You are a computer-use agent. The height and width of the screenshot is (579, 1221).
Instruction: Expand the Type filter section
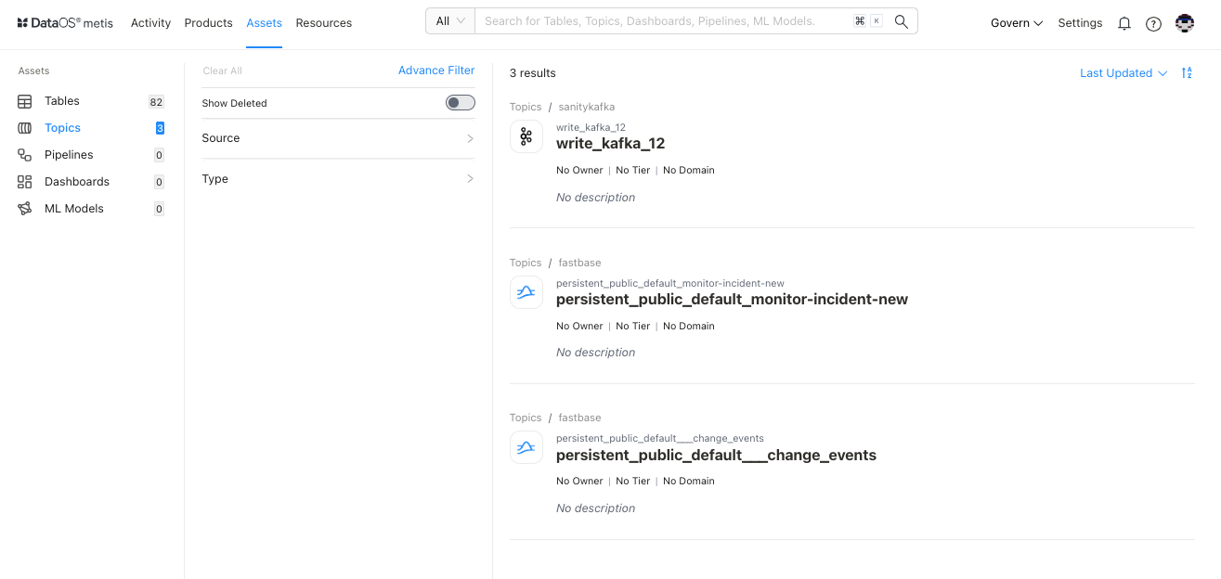338,179
